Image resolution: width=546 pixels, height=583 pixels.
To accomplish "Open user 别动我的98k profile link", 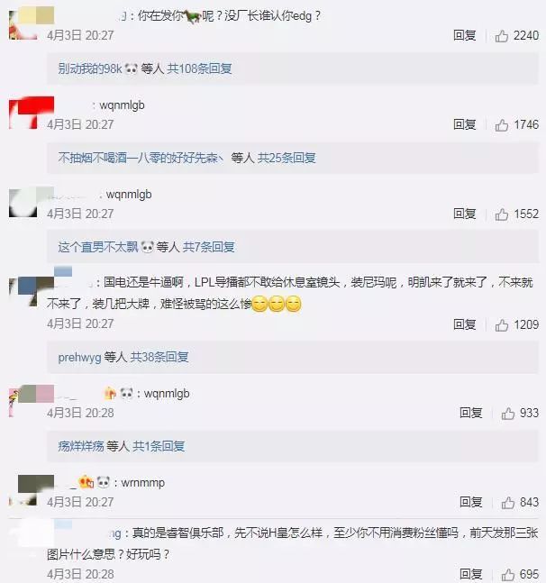I will tap(90, 68).
